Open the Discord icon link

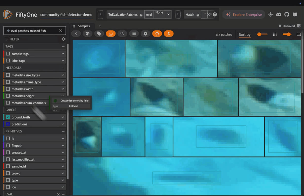pyautogui.click(x=279, y=14)
